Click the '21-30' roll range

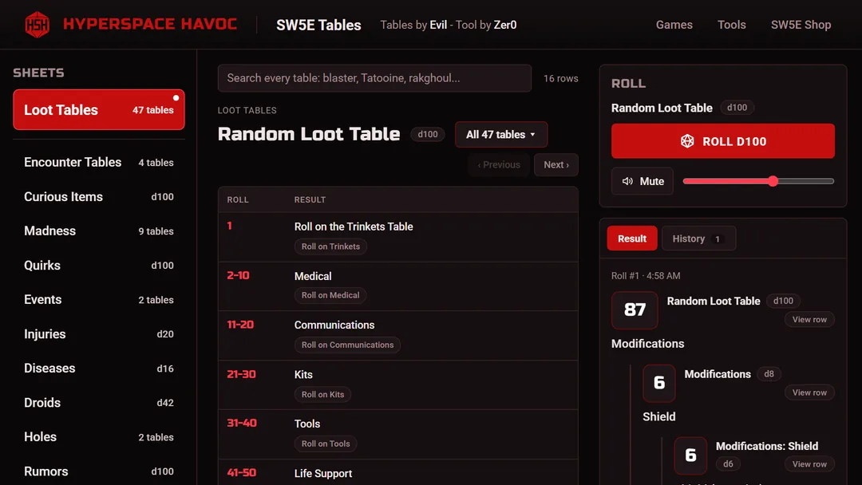(x=241, y=374)
